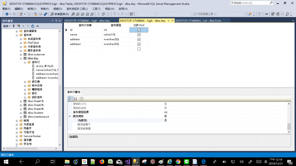Click the DMX query toolbar icon

coord(82,14)
